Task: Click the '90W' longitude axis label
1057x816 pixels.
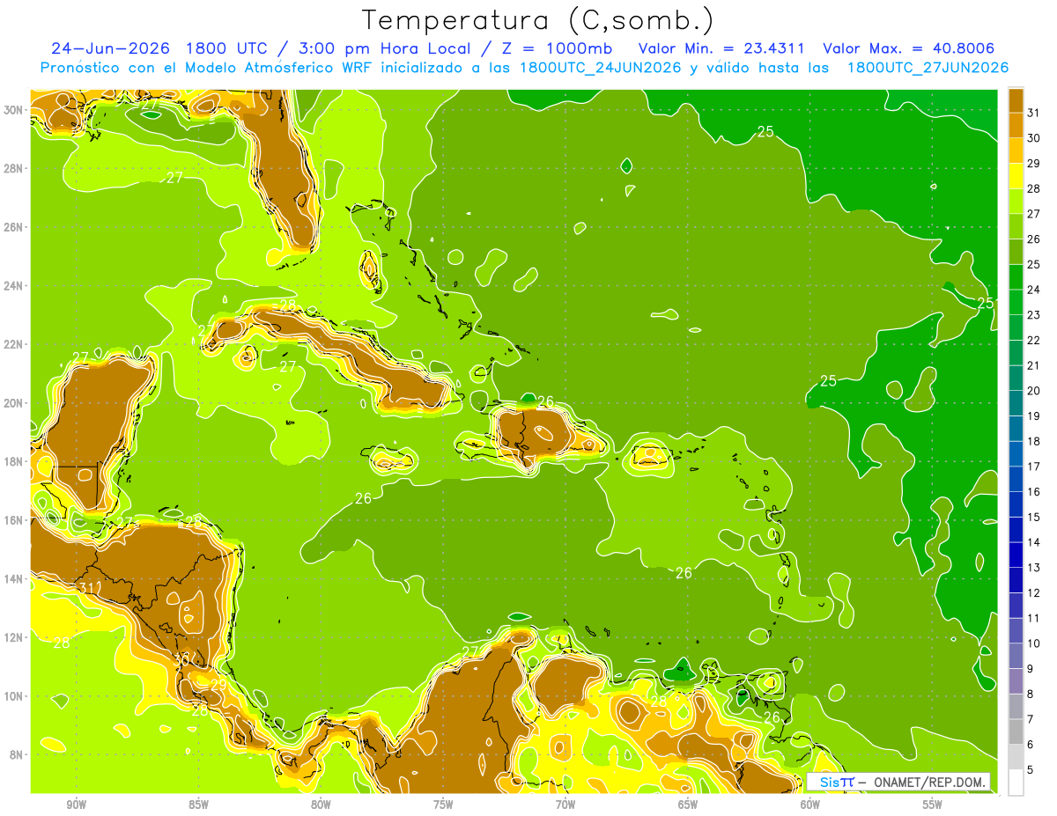Action: 76,805
